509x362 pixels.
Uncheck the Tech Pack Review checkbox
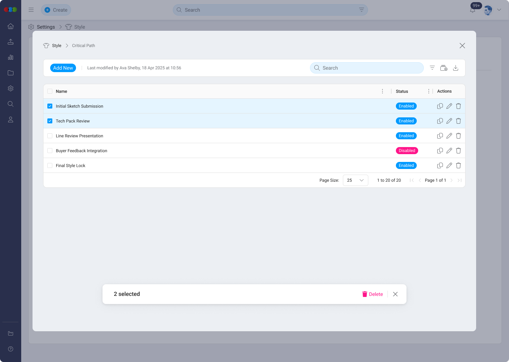pos(49,121)
